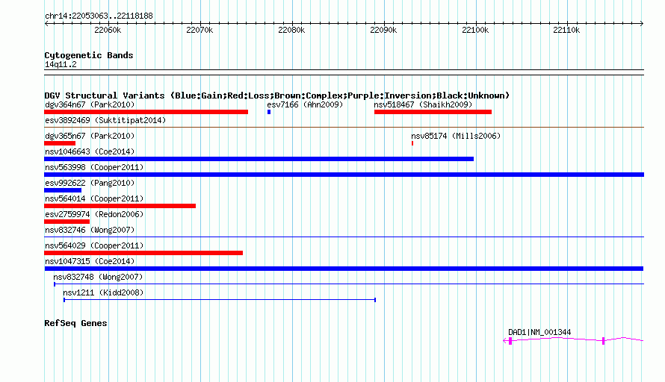665x382 pixels.
Task: Click nsv563998 (Cooper2011) label
Action: (94, 167)
